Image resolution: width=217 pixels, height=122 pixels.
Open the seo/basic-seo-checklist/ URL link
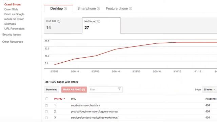point(85,105)
